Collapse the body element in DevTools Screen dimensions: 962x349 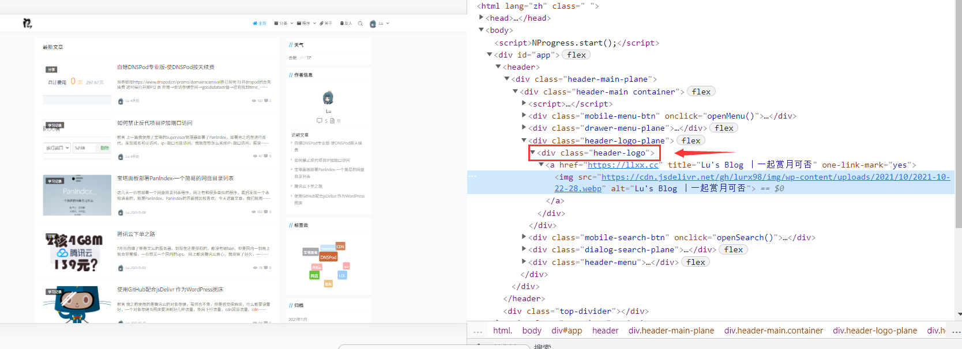[x=482, y=30]
